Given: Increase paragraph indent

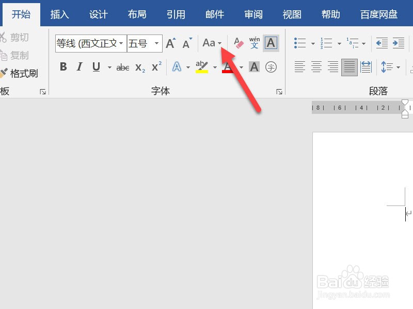Looking at the screenshot, I should [399, 43].
